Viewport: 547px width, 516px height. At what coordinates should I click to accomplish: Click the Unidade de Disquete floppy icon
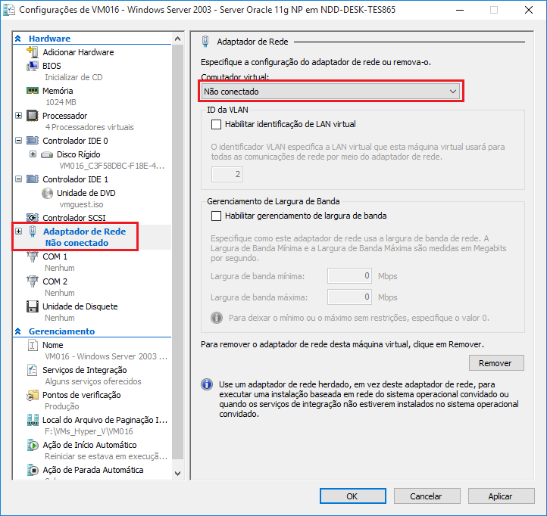click(x=32, y=306)
